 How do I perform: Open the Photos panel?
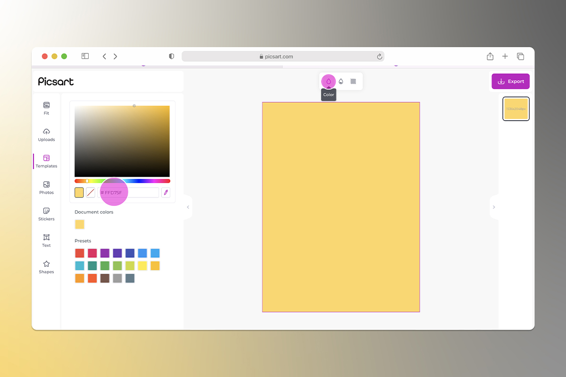coord(46,188)
